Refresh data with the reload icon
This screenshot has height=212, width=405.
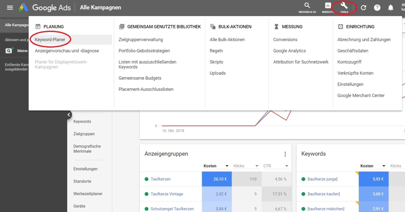click(363, 8)
